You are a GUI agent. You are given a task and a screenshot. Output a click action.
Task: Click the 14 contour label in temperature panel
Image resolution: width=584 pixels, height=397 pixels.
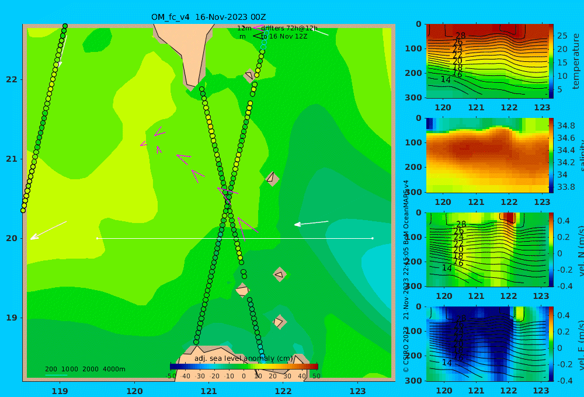(446, 80)
